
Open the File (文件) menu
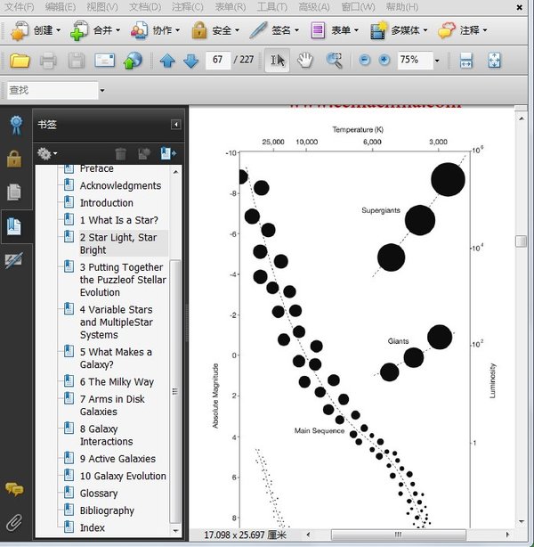pyautogui.click(x=20, y=6)
